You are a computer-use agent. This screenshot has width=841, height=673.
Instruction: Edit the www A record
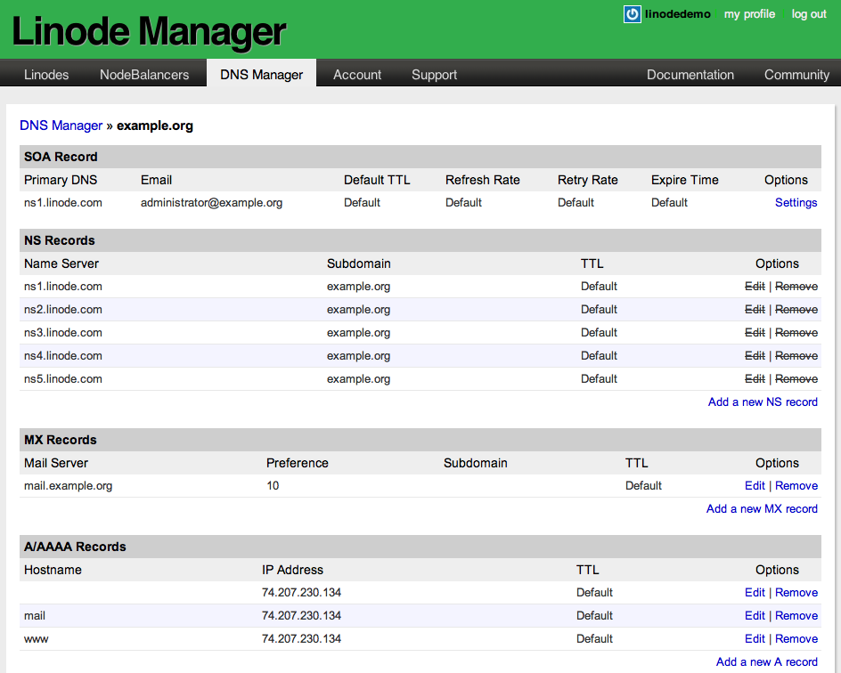pyautogui.click(x=755, y=639)
